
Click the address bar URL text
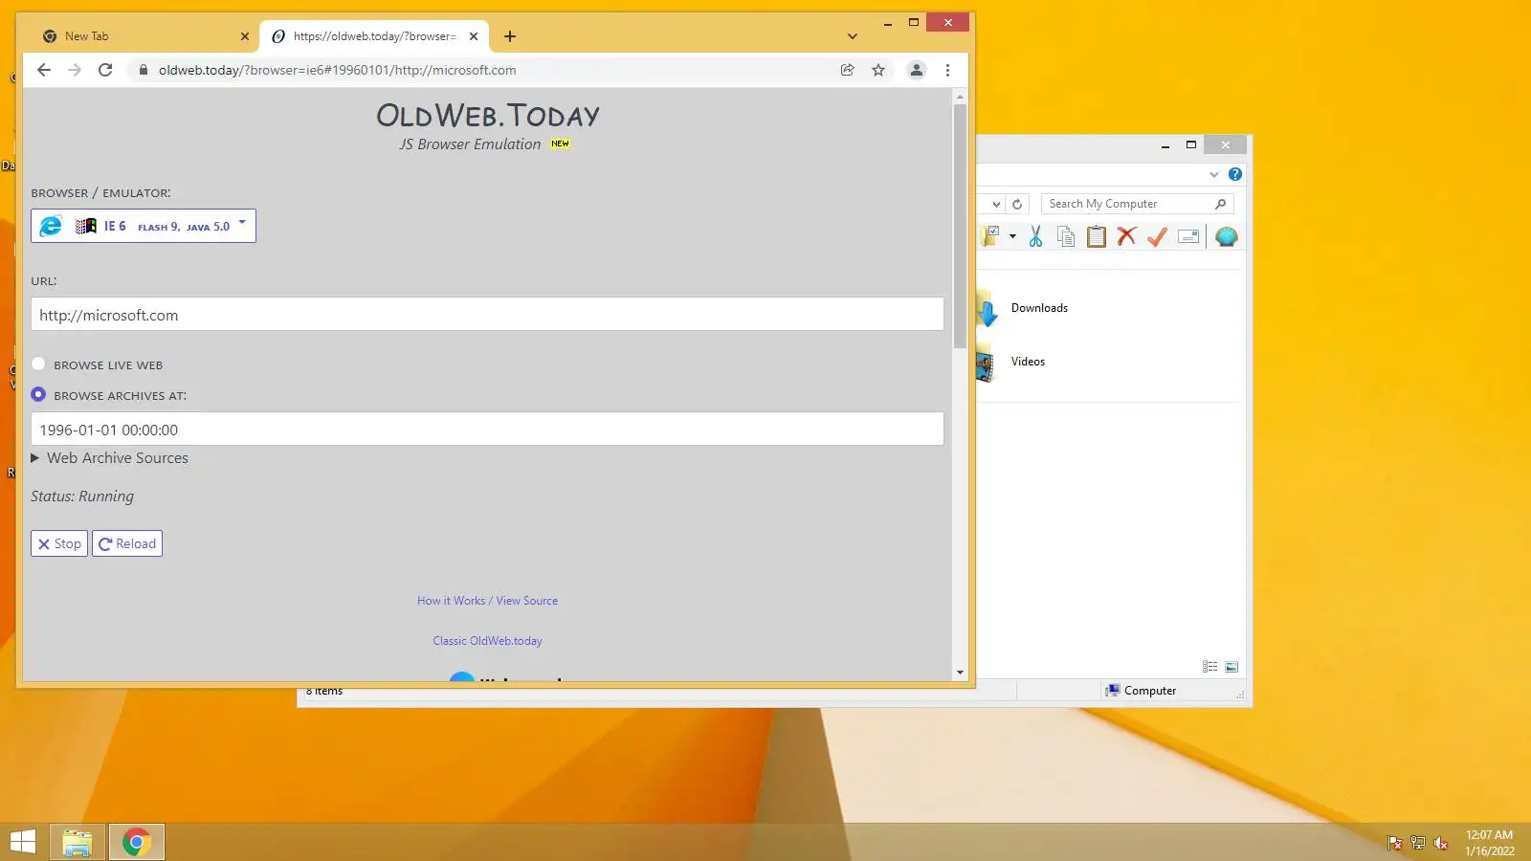pos(337,70)
